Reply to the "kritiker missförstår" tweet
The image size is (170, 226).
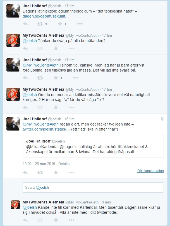tap(25, 107)
